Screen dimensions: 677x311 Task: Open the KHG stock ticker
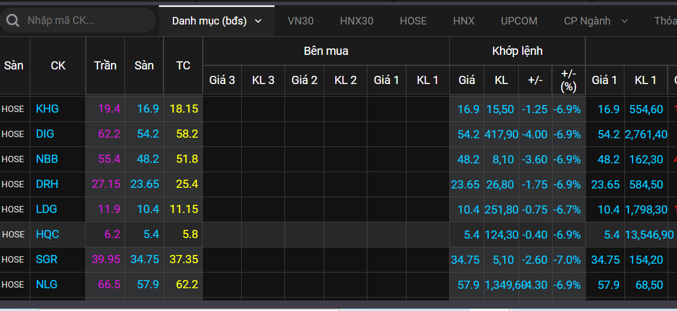tap(47, 109)
